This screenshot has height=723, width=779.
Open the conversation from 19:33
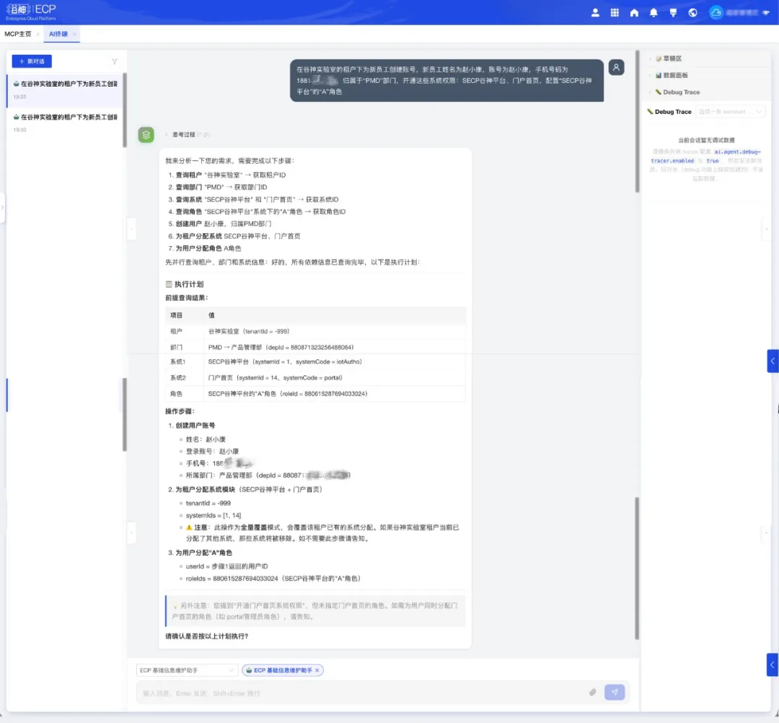pyautogui.click(x=65, y=90)
